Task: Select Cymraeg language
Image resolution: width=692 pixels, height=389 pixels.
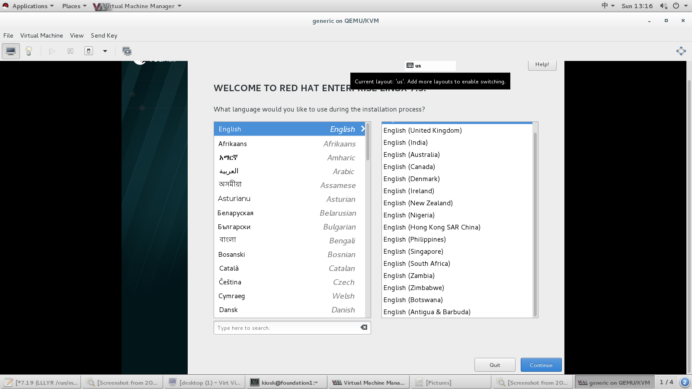Action: pos(289,296)
